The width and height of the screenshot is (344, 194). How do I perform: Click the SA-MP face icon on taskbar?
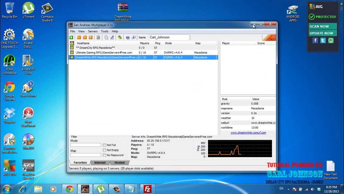point(85,189)
